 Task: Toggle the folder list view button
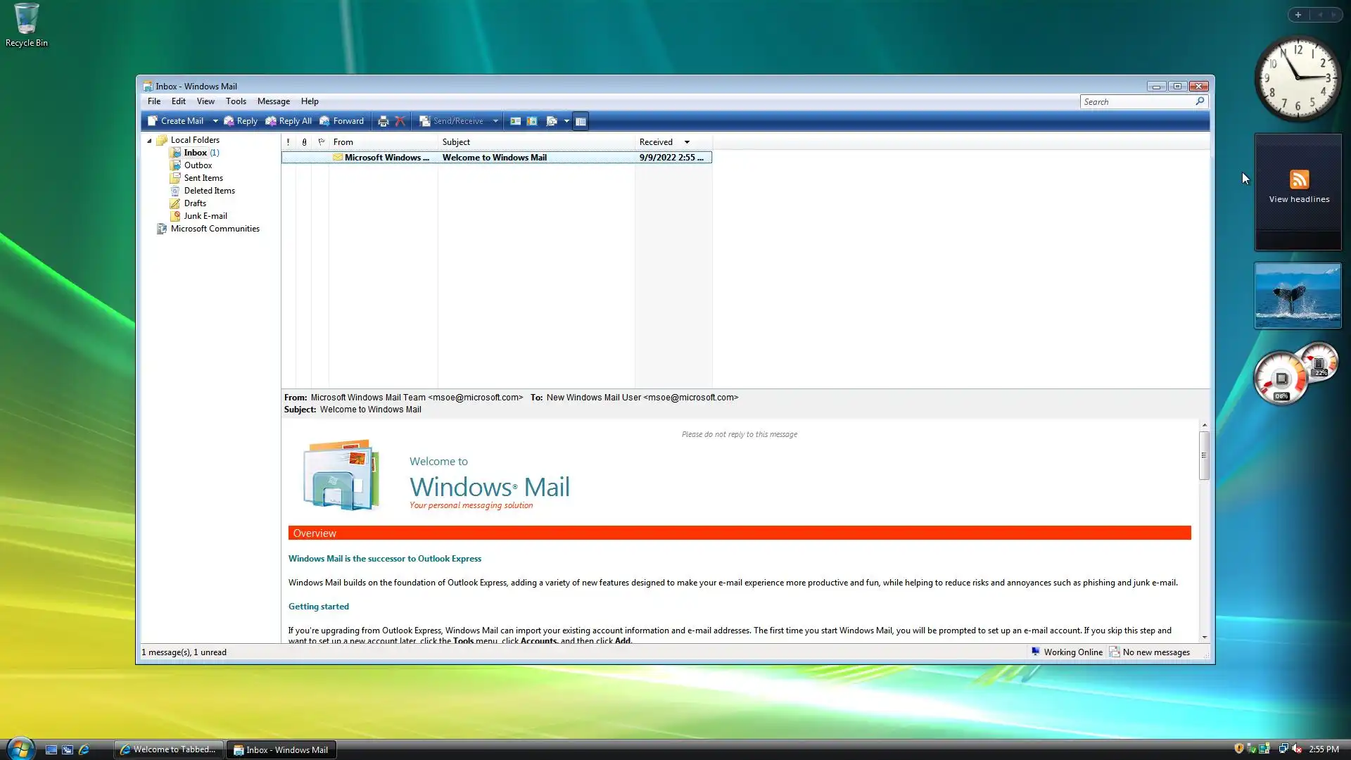tap(581, 121)
